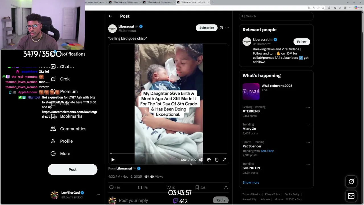Click the '4:32 PM · Nov 15, 2025' timestamp
Viewport: 364px width, 205px height.
tap(125, 177)
